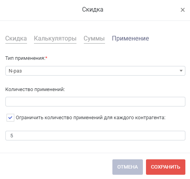
Task: Close the Скидка dialog with the X icon
Action: (x=183, y=10)
